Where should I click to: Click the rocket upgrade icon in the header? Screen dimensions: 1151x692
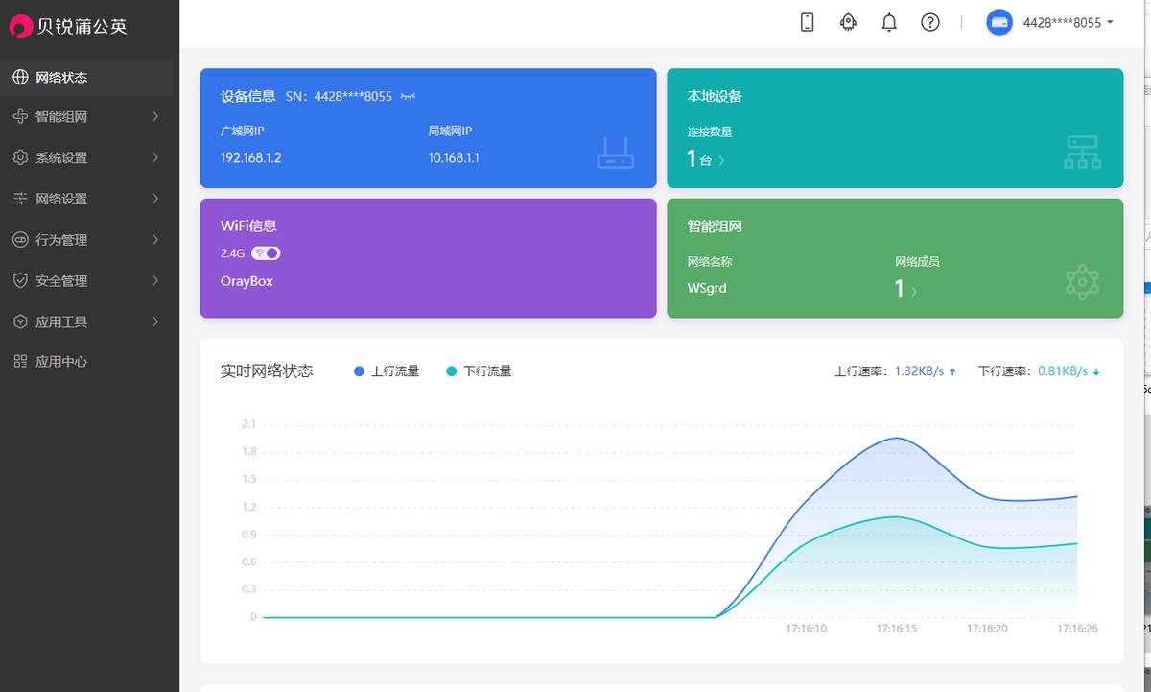click(848, 21)
